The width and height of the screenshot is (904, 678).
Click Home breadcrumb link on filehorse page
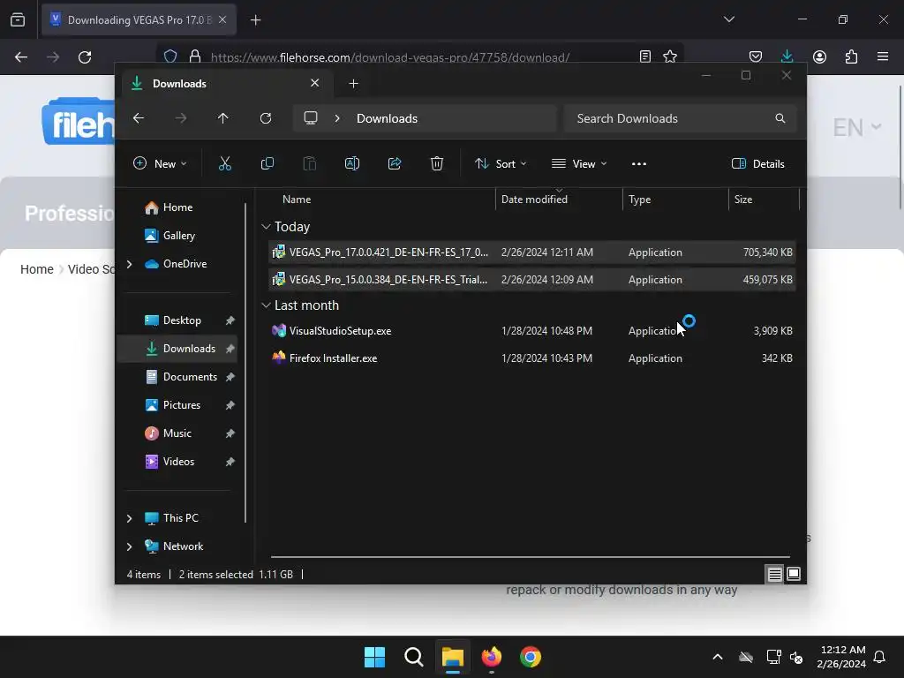[x=37, y=269]
